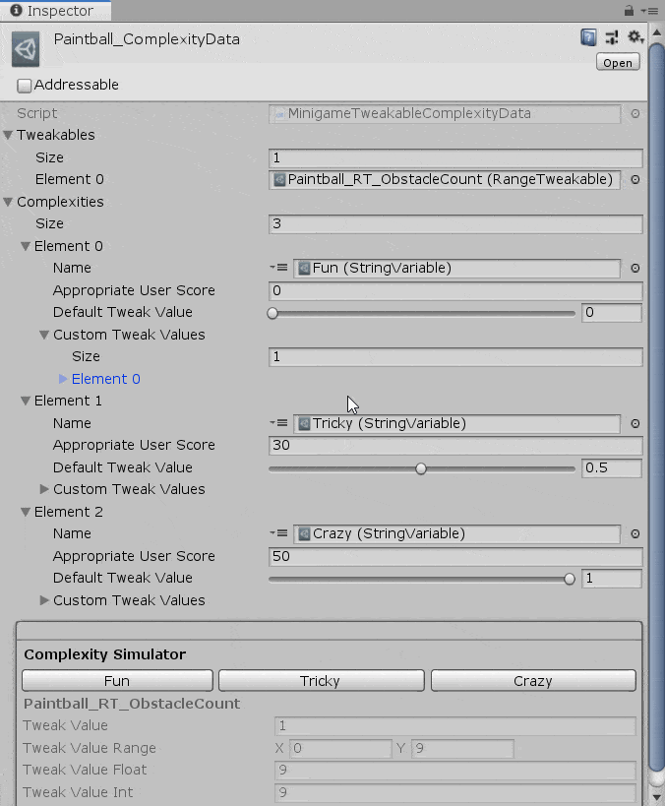The width and height of the screenshot is (665, 806).
Task: Open object picker for Fun StringVariable
Action: pyautogui.click(x=635, y=268)
